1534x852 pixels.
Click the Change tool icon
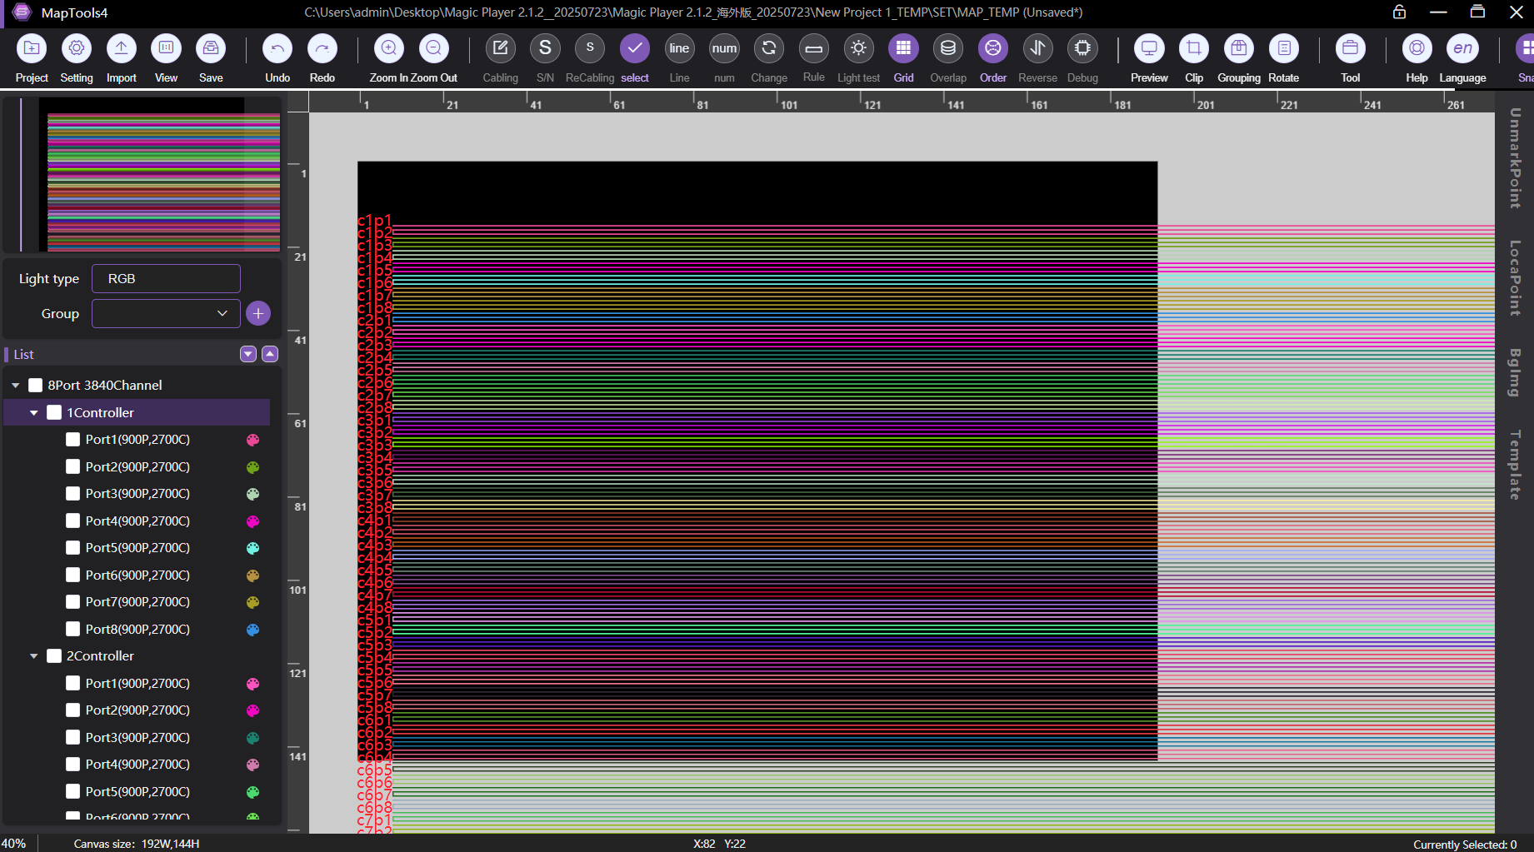click(769, 49)
